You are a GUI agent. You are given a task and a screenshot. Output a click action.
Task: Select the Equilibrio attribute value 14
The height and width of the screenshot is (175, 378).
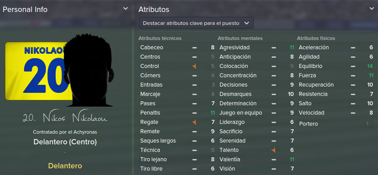370,66
